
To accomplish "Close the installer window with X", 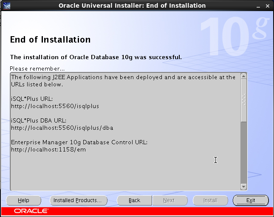I will click(x=267, y=6).
